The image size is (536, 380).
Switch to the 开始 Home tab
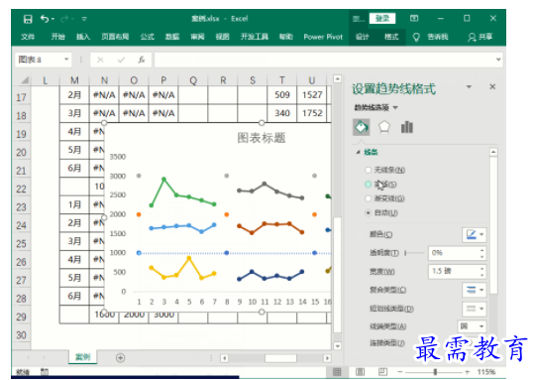click(57, 37)
